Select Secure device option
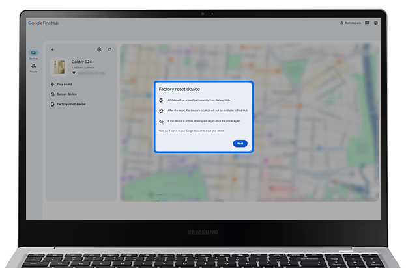This screenshot has width=406, height=268. coord(66,94)
